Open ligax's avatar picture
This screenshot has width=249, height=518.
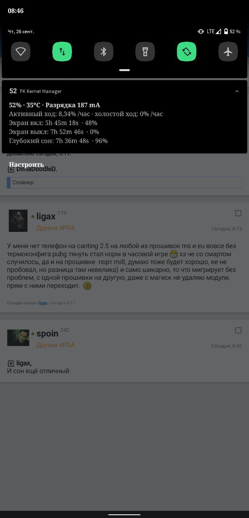point(18,221)
